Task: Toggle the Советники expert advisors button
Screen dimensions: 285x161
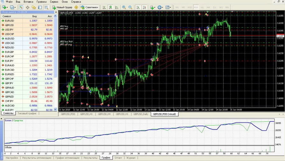Action: (89, 7)
